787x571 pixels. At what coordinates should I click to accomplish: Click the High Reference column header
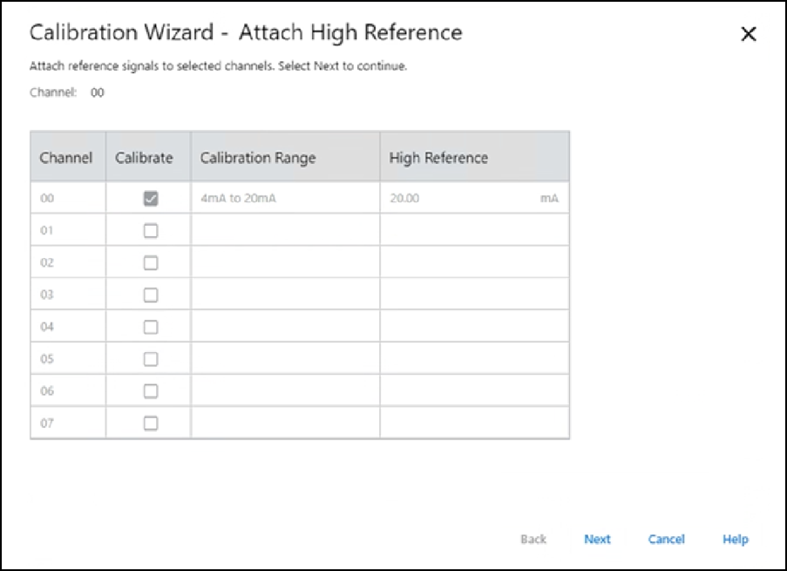coord(438,158)
